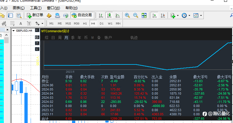Open the 轨迹 track tab
The image size is (233, 123).
[134, 38]
